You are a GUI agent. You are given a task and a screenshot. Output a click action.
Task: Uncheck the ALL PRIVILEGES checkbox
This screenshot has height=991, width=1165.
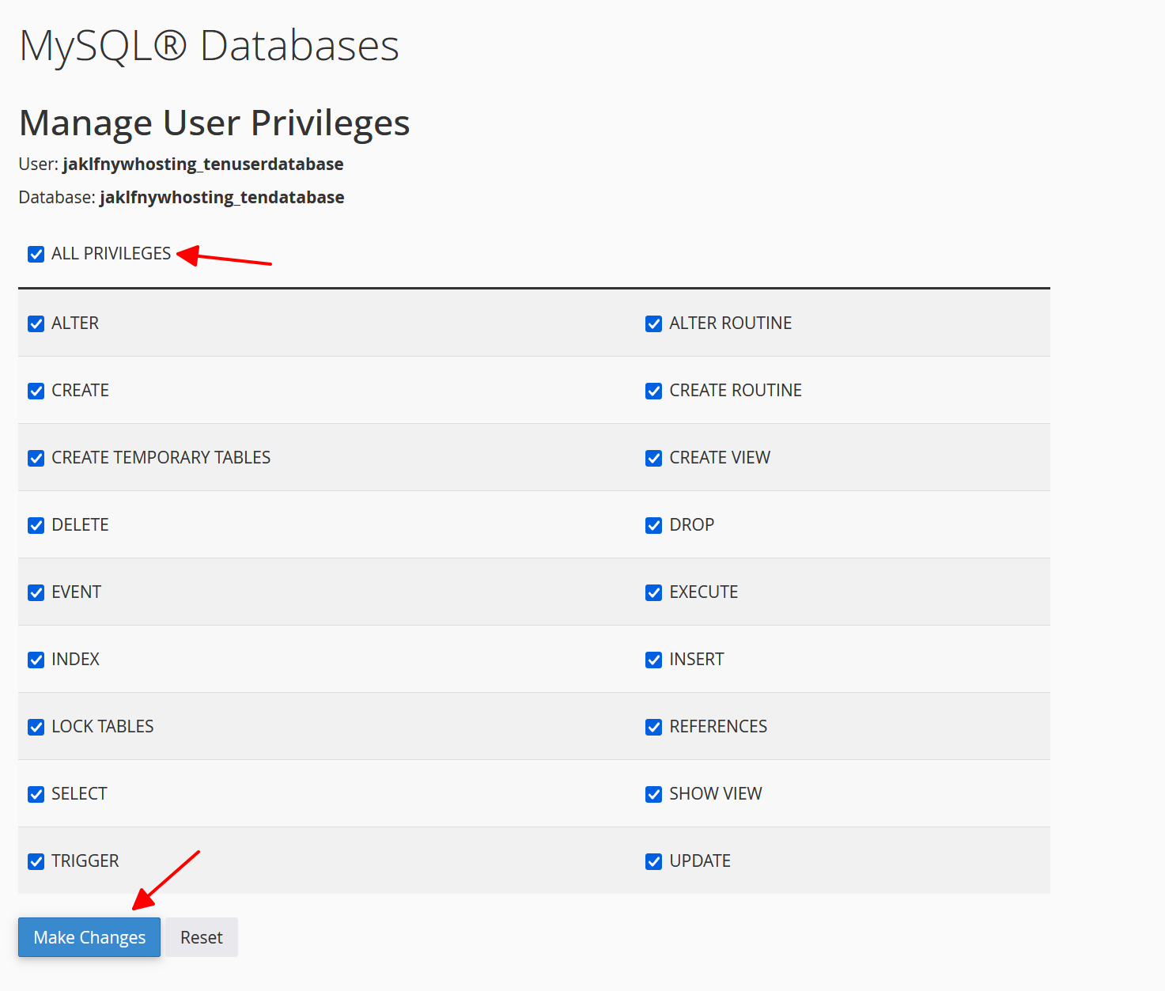[x=36, y=254]
